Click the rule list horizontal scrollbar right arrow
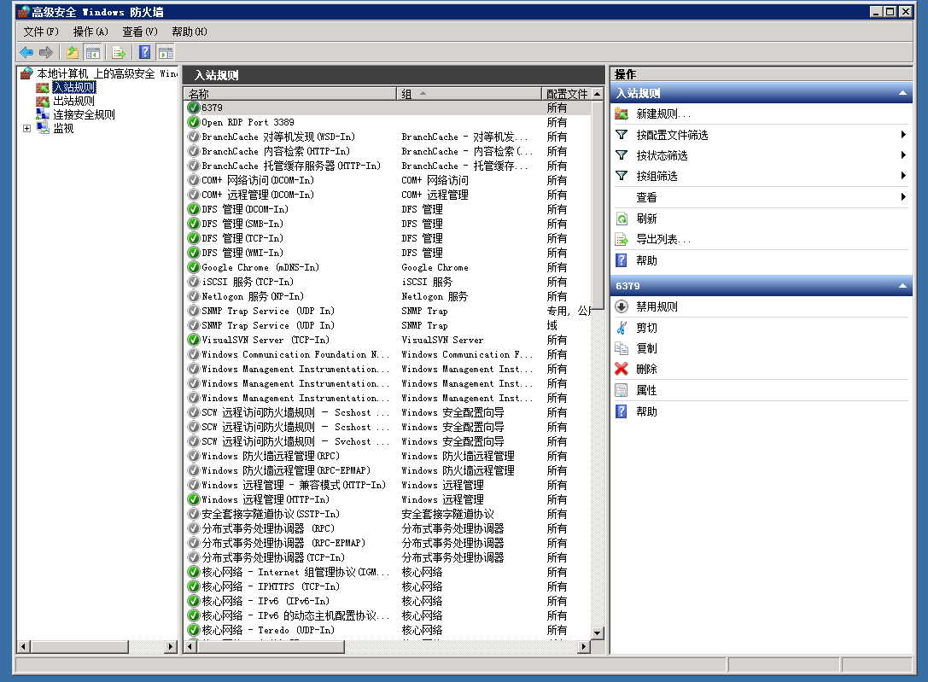 (x=584, y=646)
